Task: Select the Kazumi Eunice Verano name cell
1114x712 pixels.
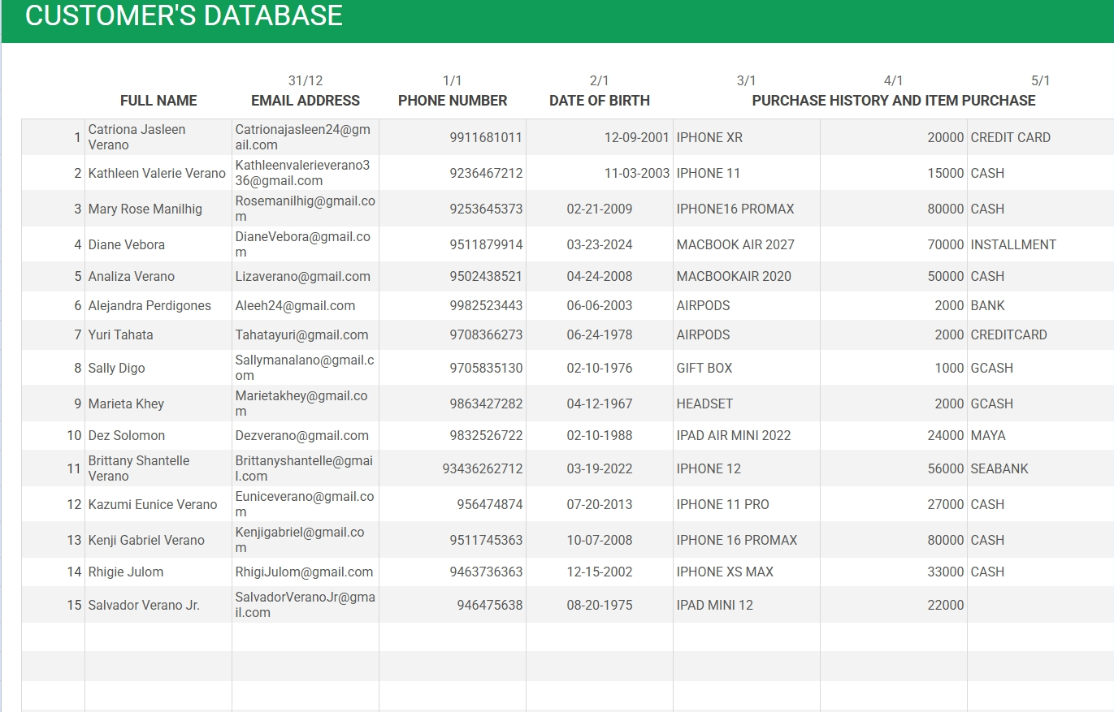Action: pos(158,504)
